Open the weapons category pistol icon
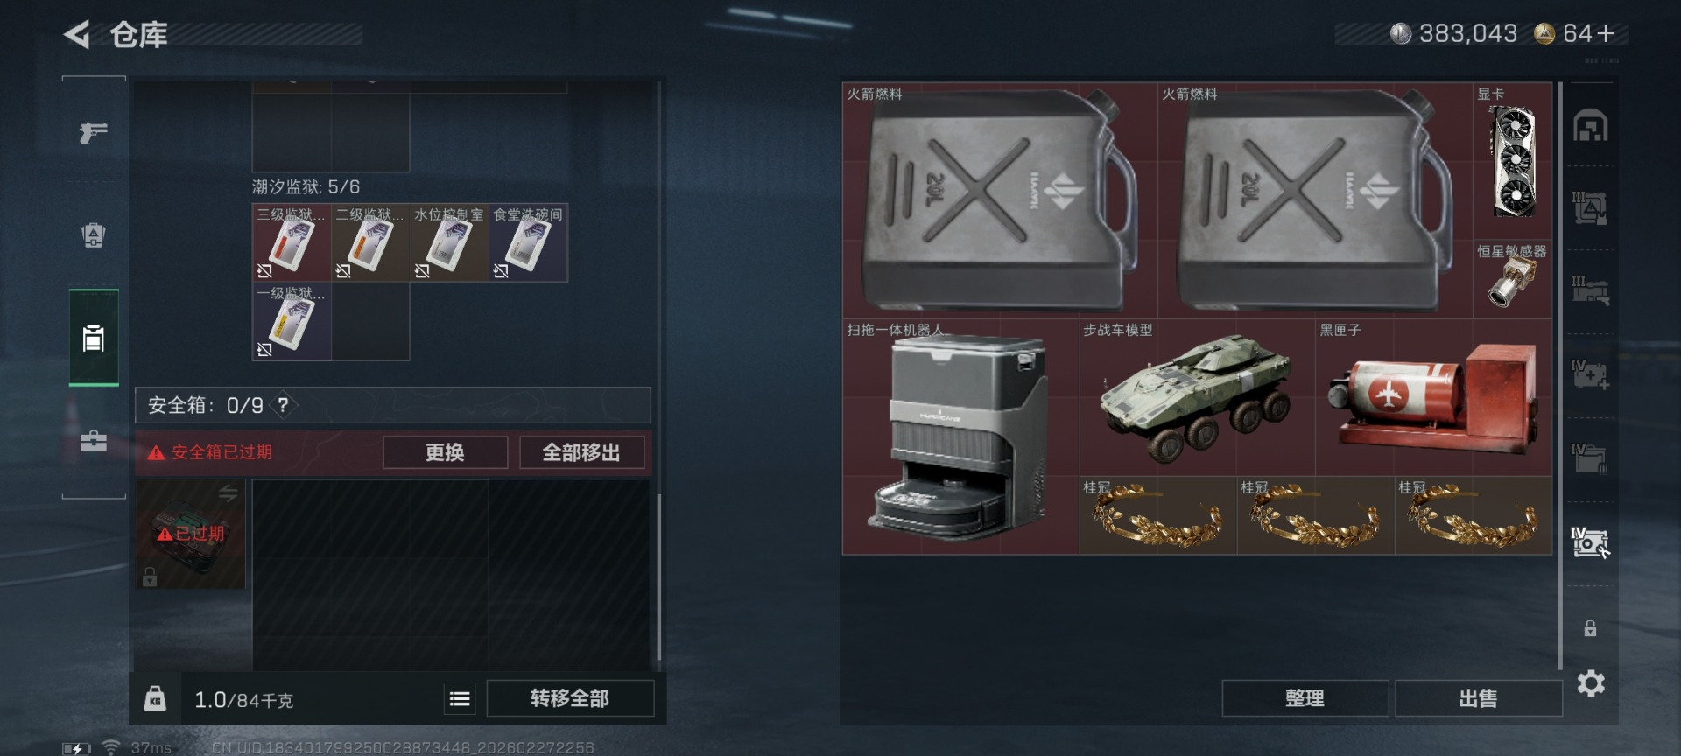This screenshot has width=1681, height=756. (94, 133)
